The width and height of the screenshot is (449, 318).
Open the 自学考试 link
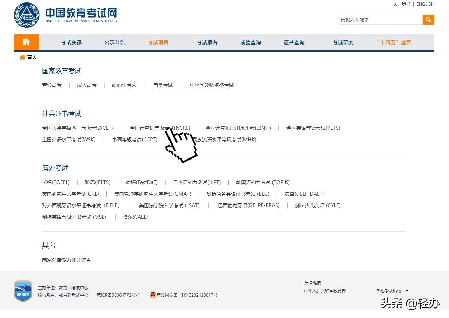point(163,85)
